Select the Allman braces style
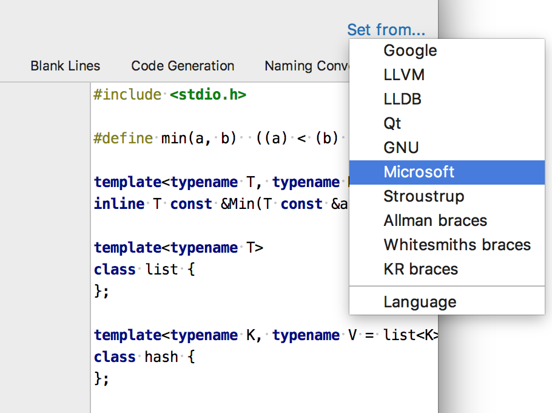552x413 pixels. [x=435, y=220]
